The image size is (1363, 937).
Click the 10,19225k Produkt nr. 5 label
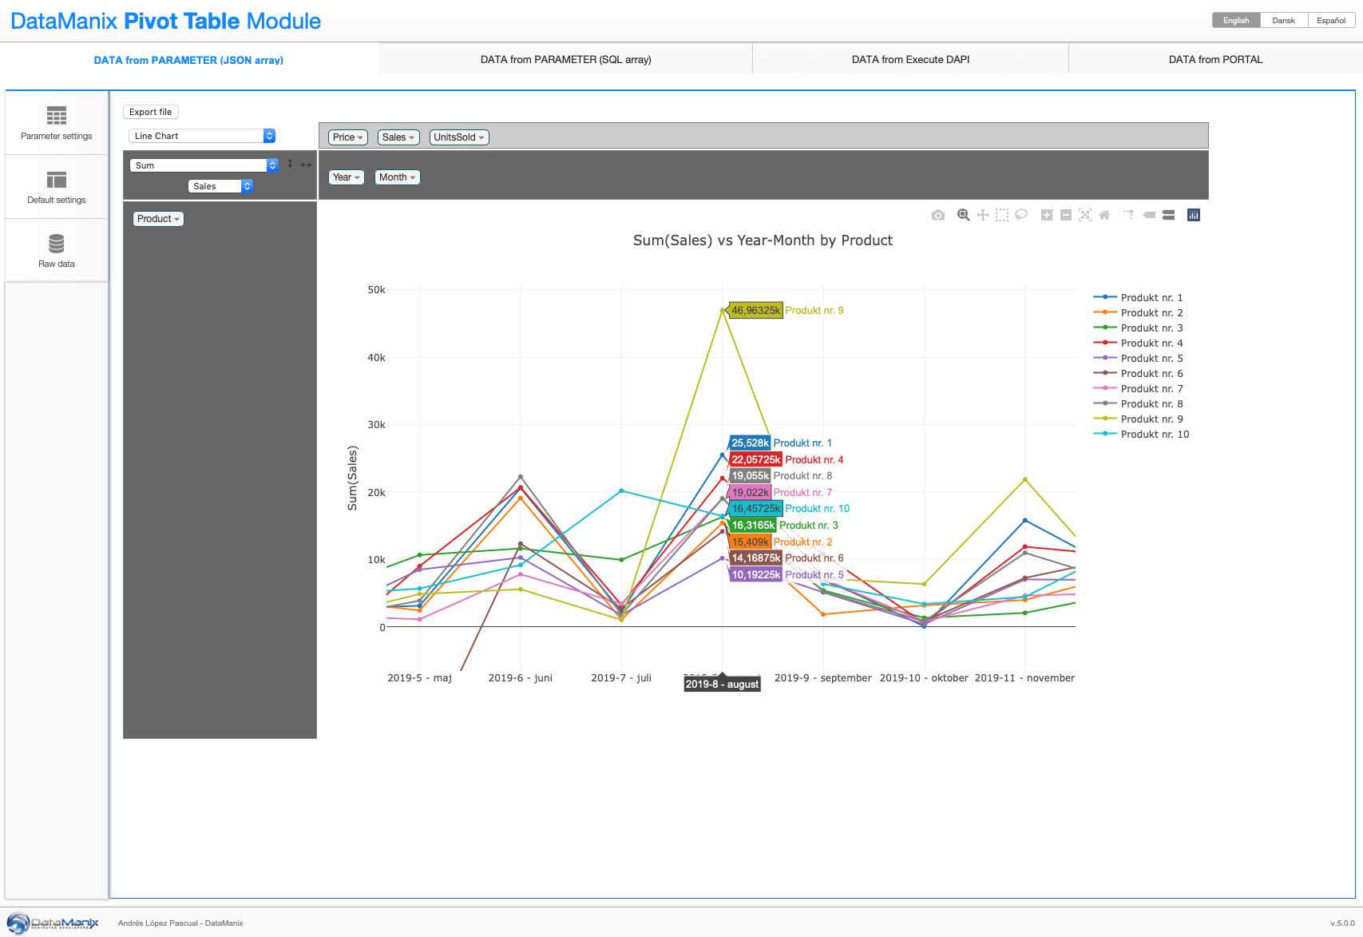786,574
